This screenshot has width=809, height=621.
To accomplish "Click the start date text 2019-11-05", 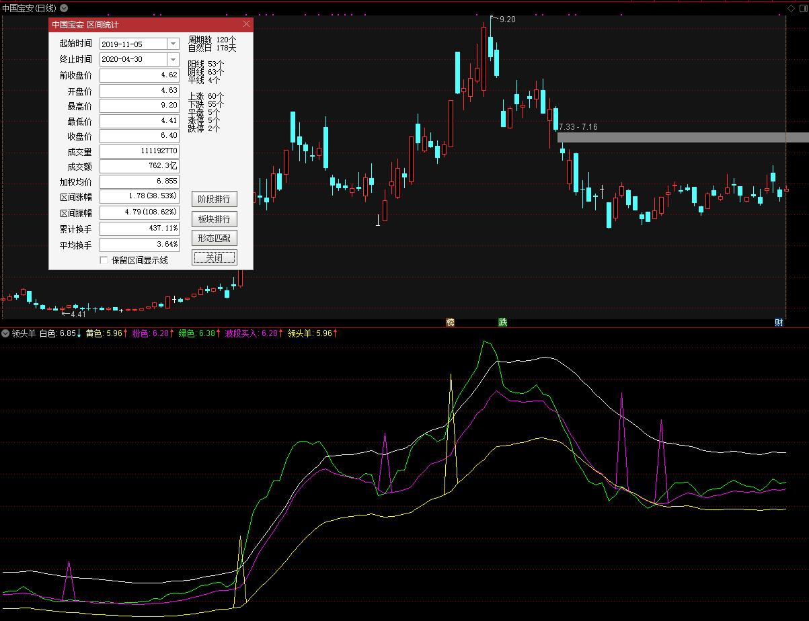I will tap(122, 44).
